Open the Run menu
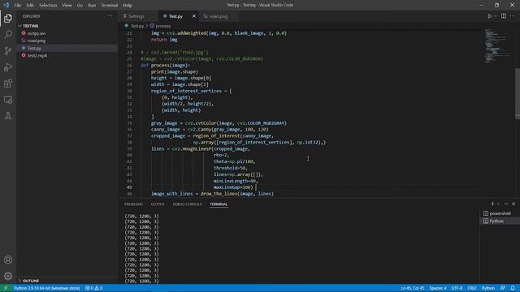The width and height of the screenshot is (520, 292). (x=92, y=6)
